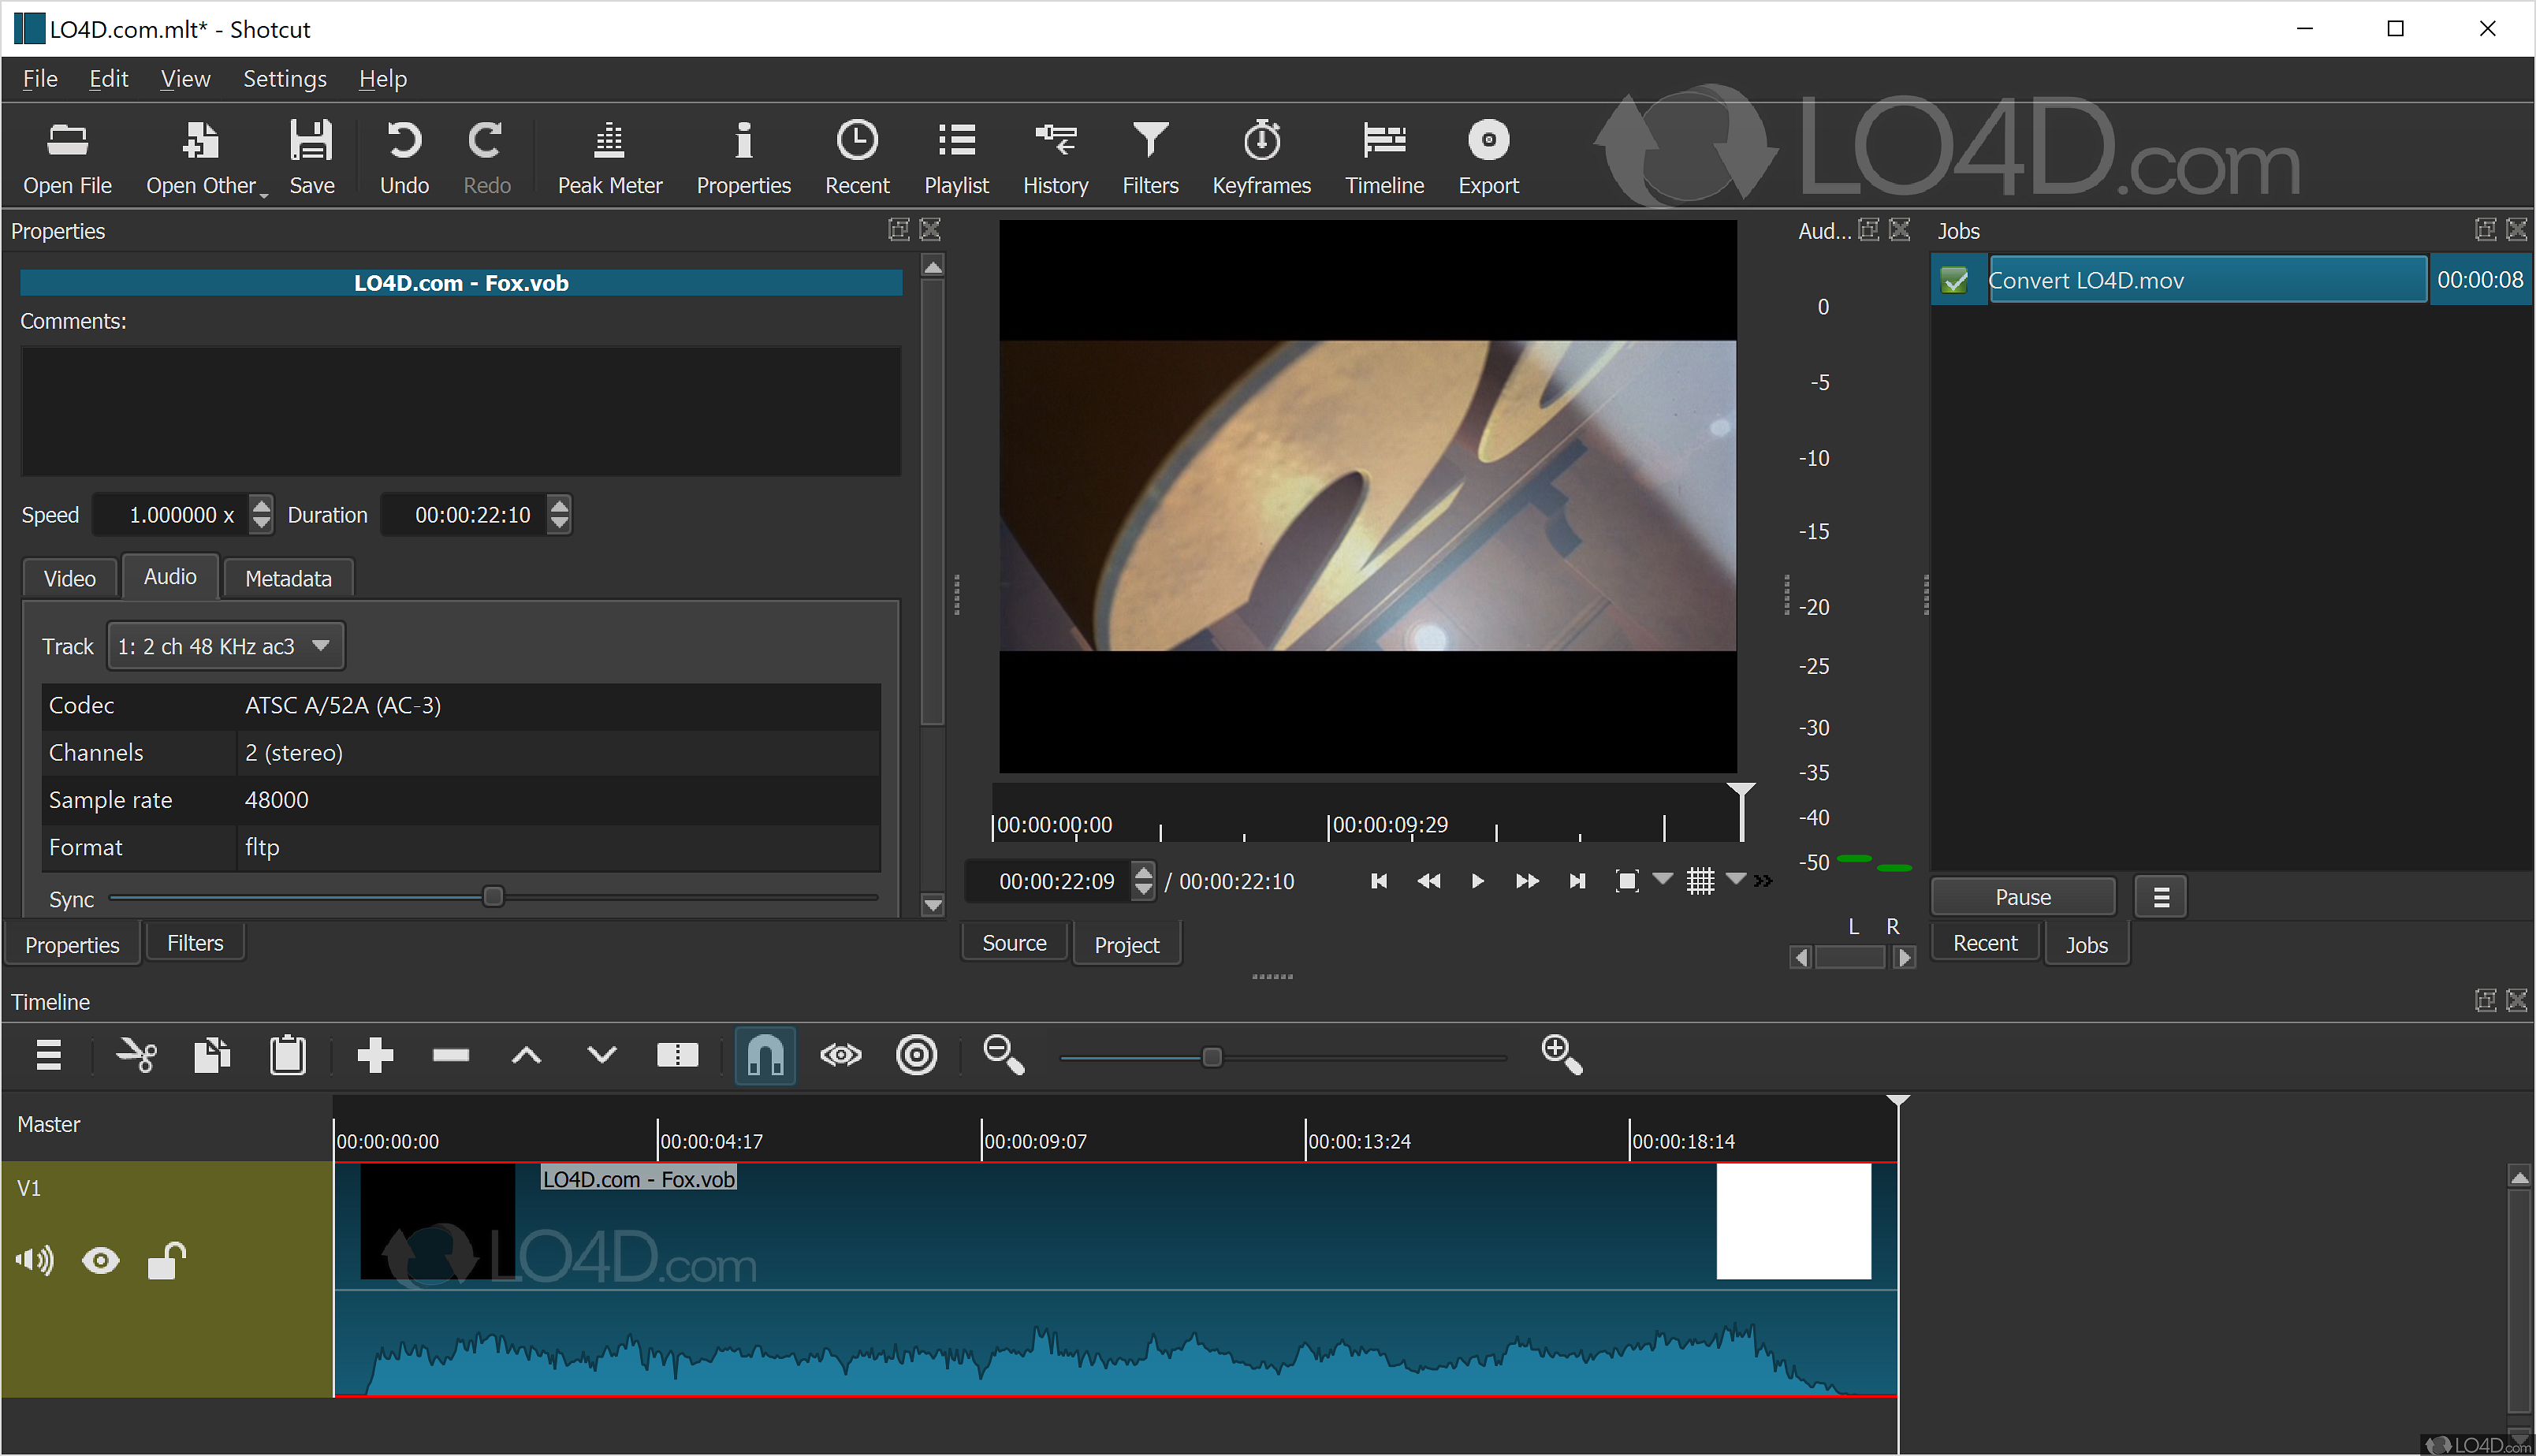
Task: Select the Audio tab in properties panel
Action: coord(167,576)
